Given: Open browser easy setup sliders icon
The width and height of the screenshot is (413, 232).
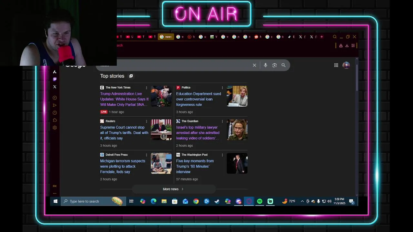Looking at the screenshot, I should click(353, 46).
